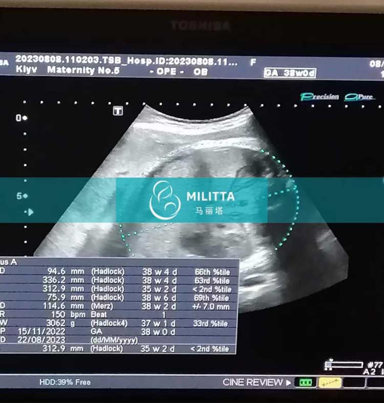This screenshot has height=403, width=384.
Task: Click the green cine memory icon
Action: 307,382
